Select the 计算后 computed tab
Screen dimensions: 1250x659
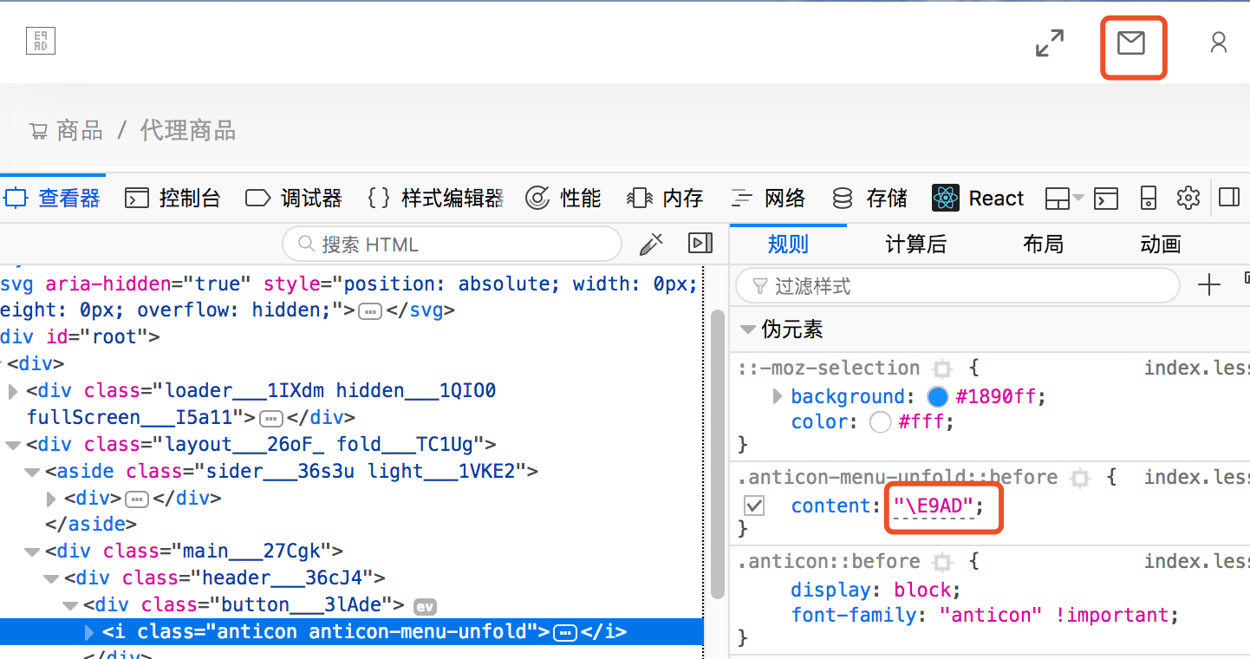point(915,245)
